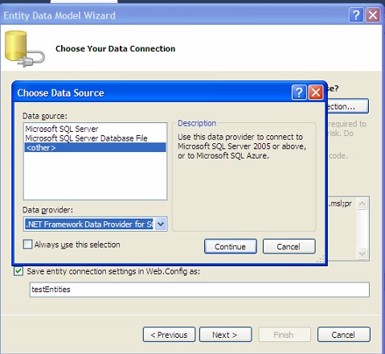
Task: Cancel the Entity Data Model Wizard
Action: pos(344,335)
